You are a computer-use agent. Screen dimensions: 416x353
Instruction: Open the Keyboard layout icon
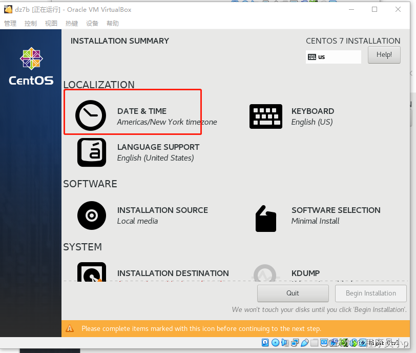tap(265, 116)
